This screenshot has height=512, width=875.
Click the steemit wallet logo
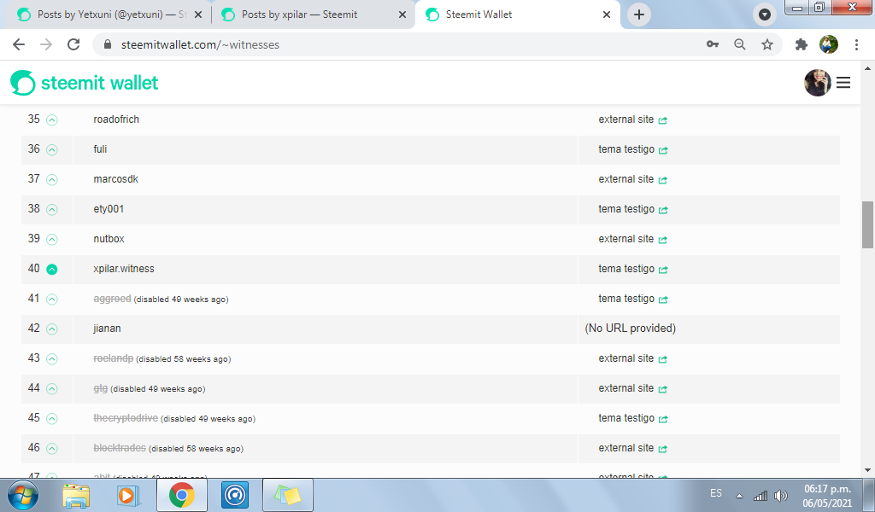coord(85,83)
